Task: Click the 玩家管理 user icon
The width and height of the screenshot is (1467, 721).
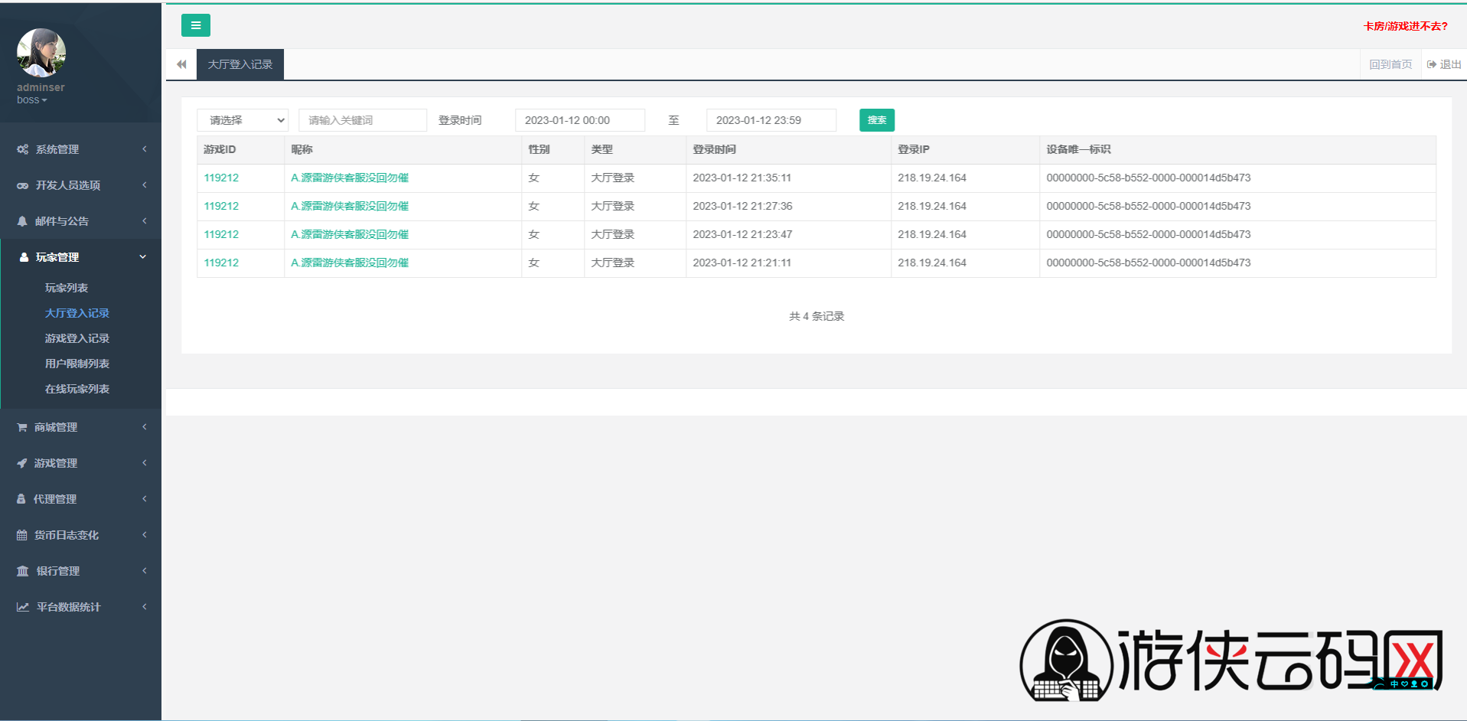Action: 24,257
